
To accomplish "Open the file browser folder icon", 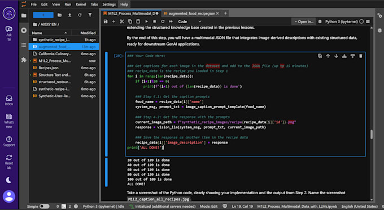I will tap(24, 16).
